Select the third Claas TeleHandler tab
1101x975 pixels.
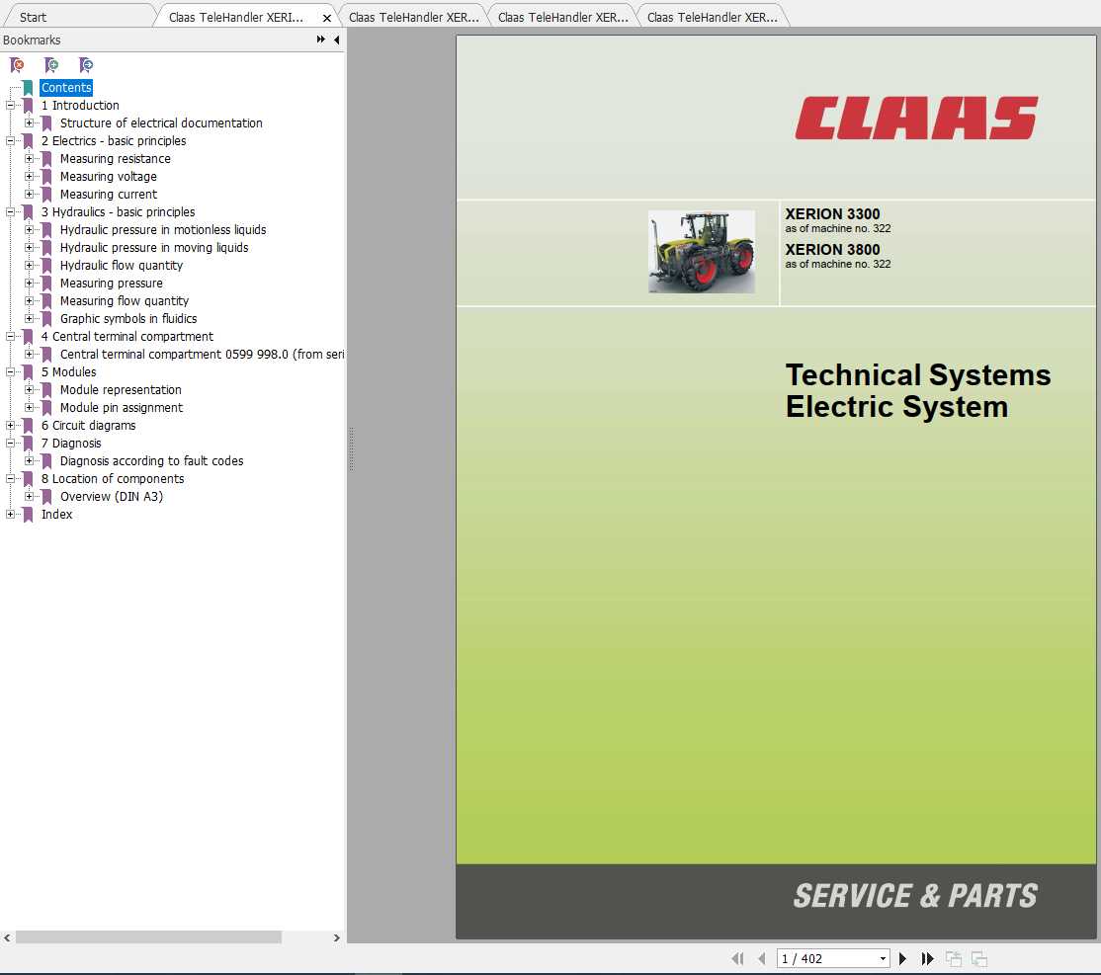click(x=562, y=17)
